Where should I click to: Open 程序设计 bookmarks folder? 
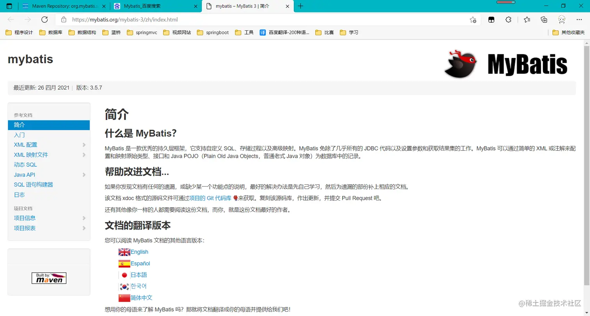coord(19,32)
